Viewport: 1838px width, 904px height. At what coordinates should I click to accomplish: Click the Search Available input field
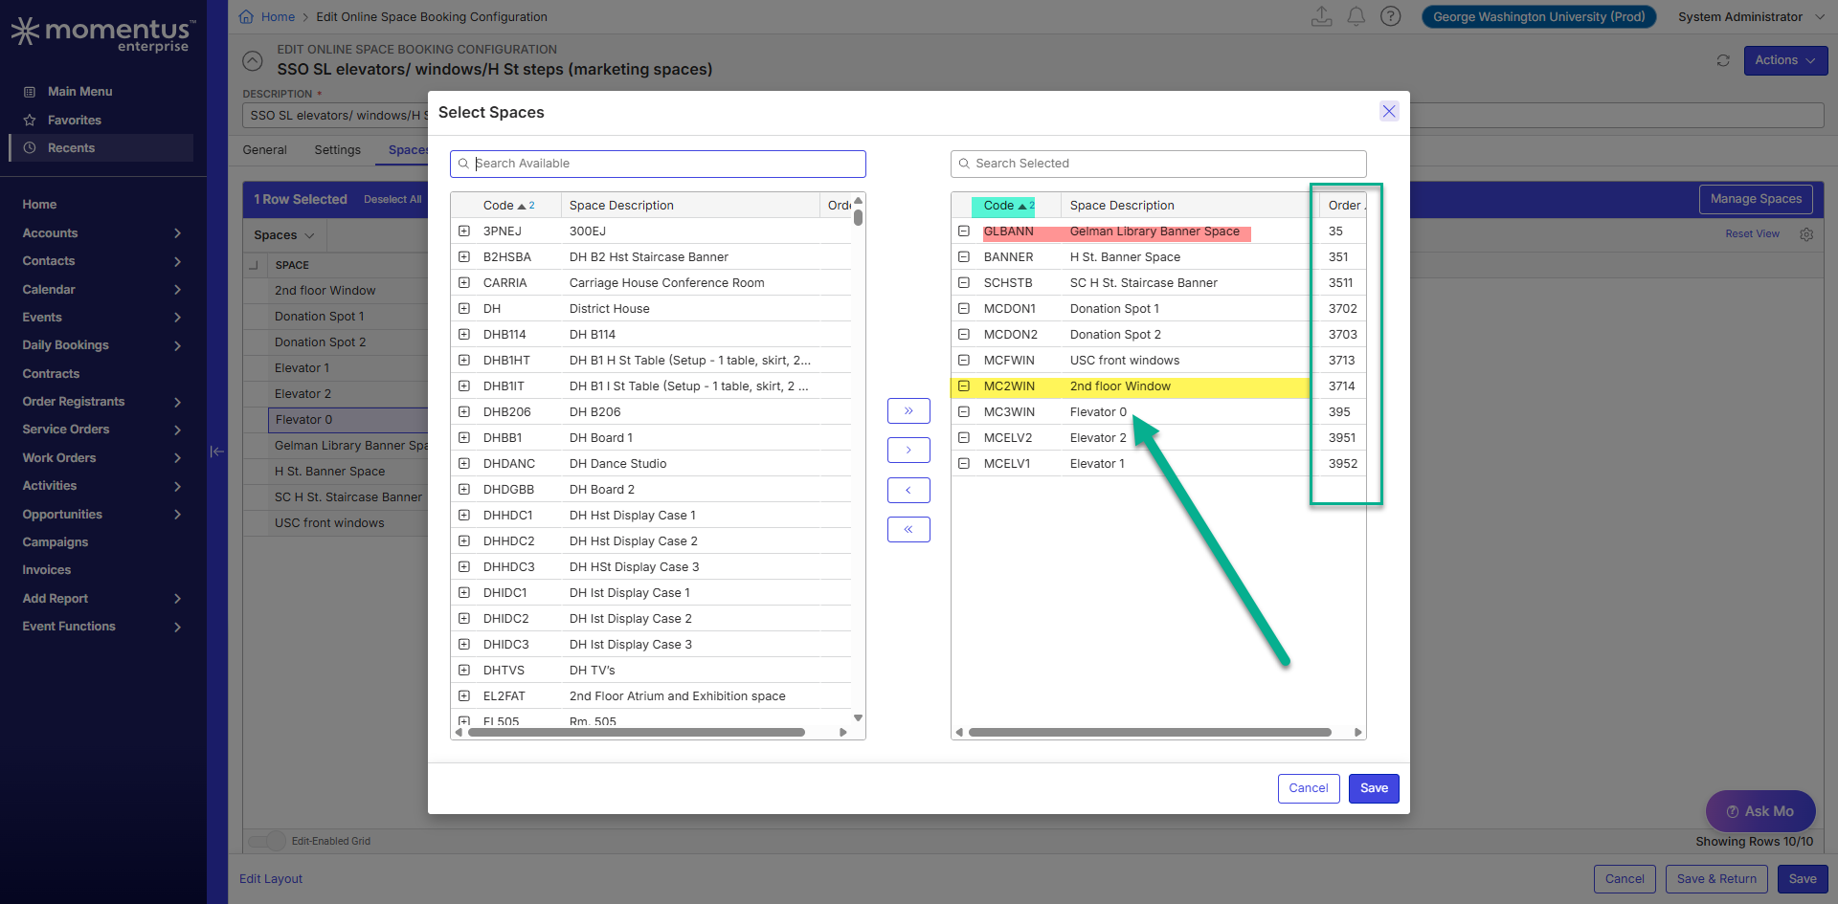pyautogui.click(x=658, y=164)
